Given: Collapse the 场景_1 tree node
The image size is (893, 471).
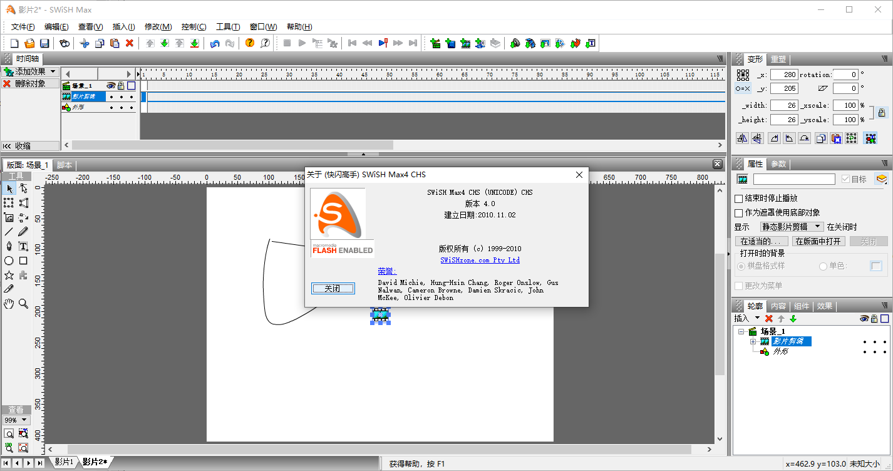Looking at the screenshot, I should tap(741, 331).
